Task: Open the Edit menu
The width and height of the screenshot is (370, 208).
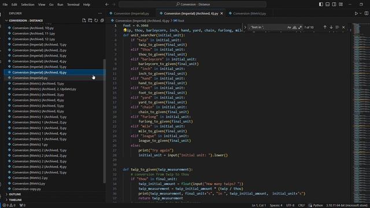Action: click(x=14, y=5)
